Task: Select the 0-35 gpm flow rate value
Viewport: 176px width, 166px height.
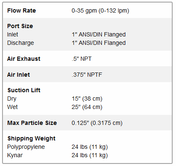Action: coord(100,11)
